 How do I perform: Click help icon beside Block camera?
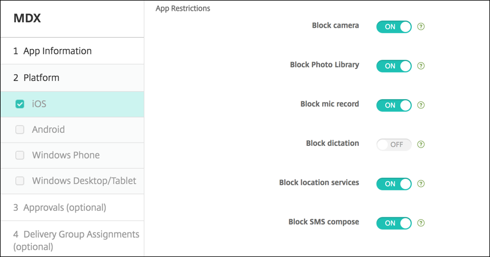click(x=422, y=26)
